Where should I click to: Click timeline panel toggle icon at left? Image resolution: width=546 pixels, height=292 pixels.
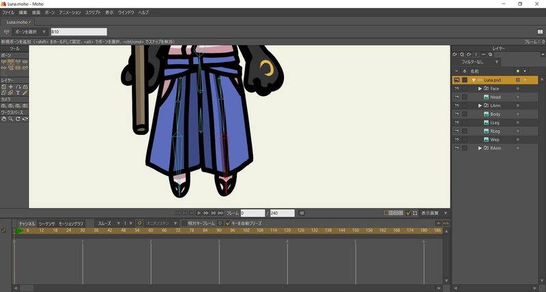4,231
